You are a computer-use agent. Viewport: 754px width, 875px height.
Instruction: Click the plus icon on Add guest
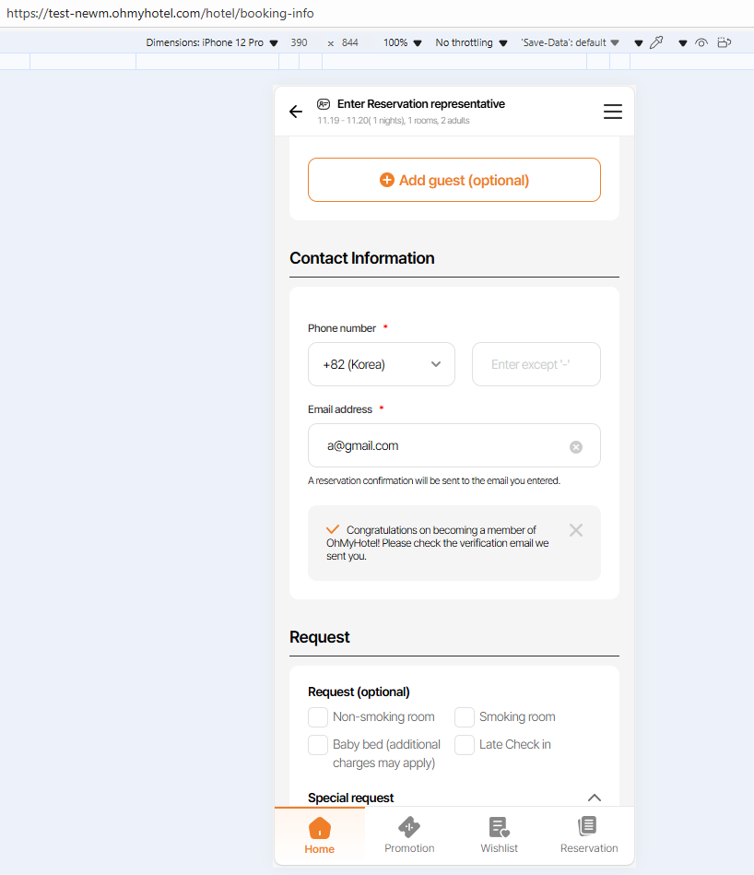pyautogui.click(x=387, y=180)
